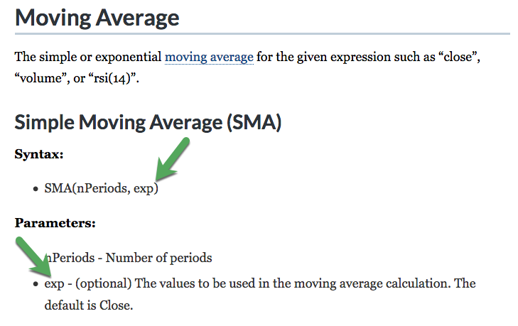The width and height of the screenshot is (518, 326).
Task: Click the "Simple Moving Average (SMA)" heading
Action: [149, 122]
